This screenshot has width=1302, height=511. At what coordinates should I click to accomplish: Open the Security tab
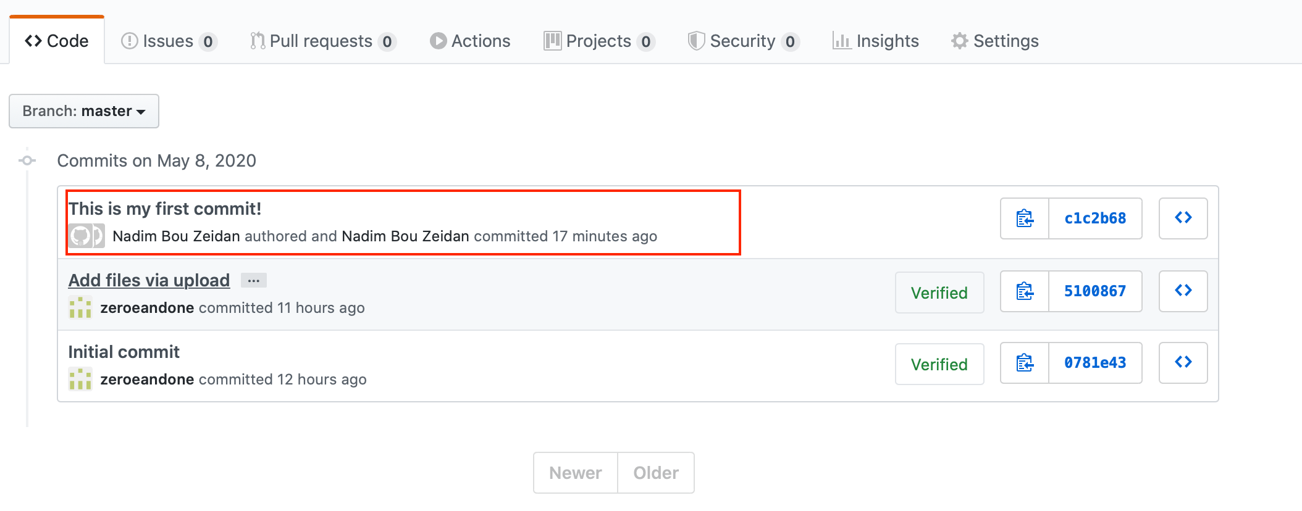click(742, 41)
